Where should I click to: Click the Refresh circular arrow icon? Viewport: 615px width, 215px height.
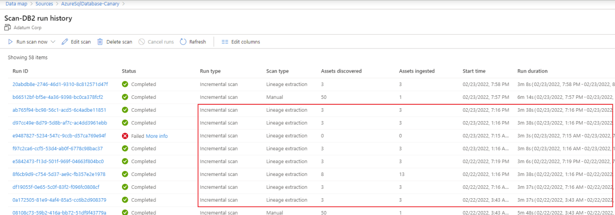point(183,42)
